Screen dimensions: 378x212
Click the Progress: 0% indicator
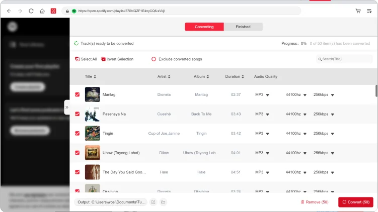click(x=294, y=44)
